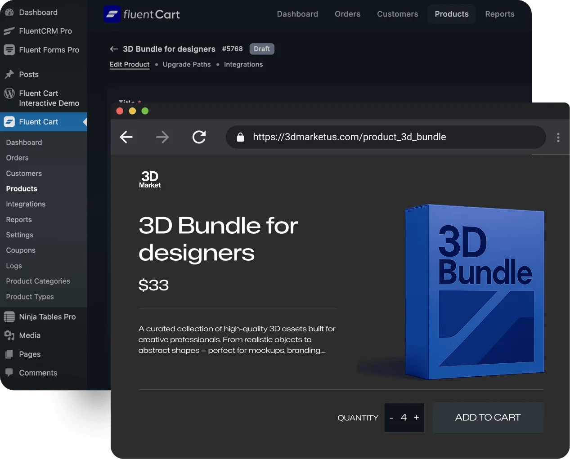Click the product description paragraph

tap(237, 339)
